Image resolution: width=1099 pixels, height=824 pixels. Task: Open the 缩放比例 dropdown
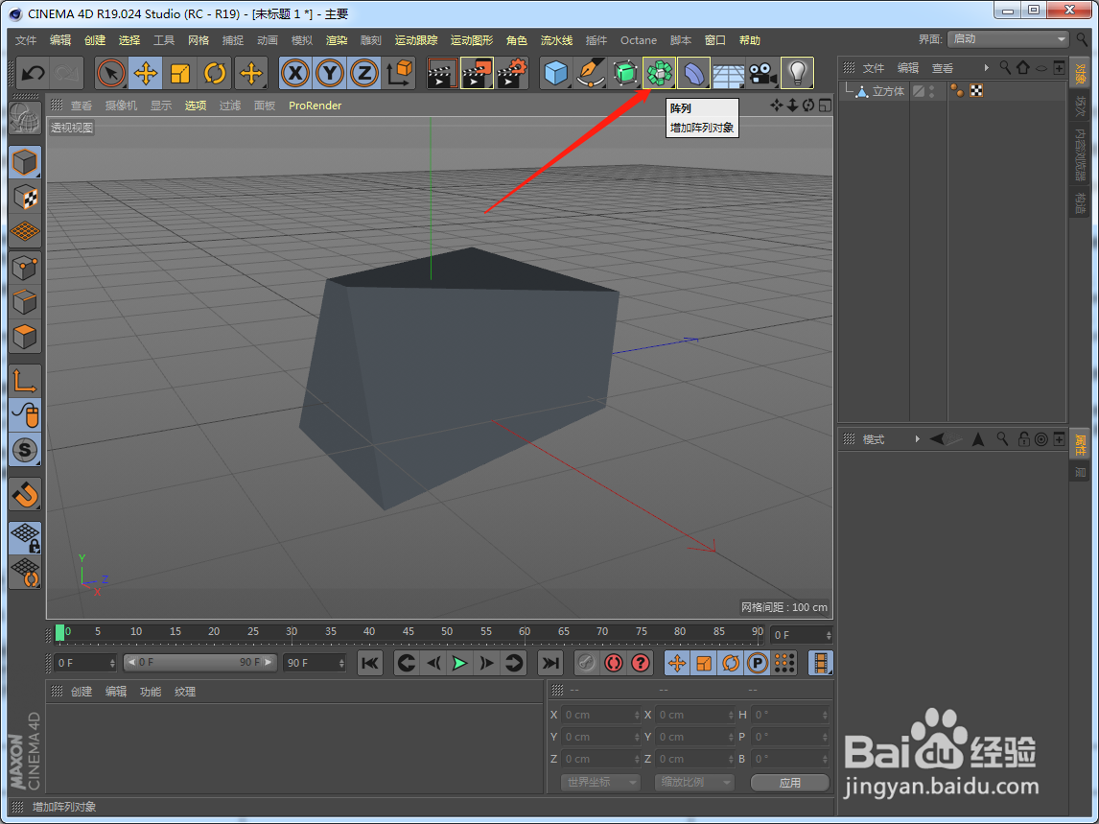pyautogui.click(x=694, y=782)
